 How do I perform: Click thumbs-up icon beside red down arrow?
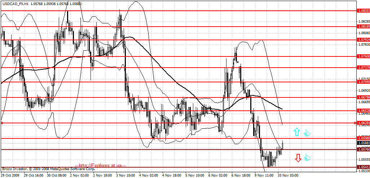(x=307, y=157)
